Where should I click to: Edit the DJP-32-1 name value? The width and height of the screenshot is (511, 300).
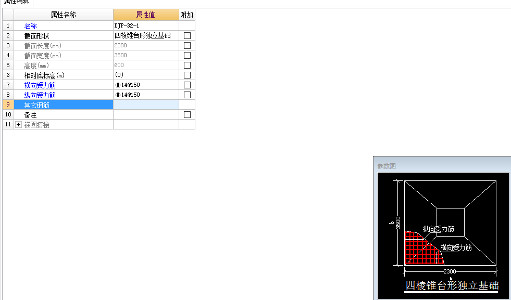[146, 25]
